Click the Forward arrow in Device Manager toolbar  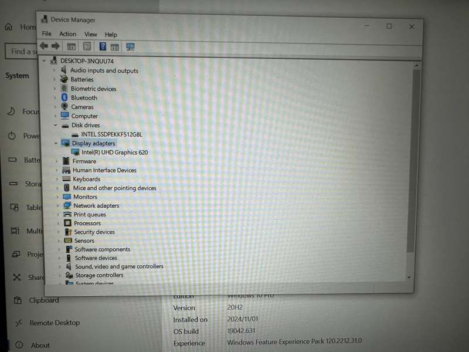click(55, 46)
